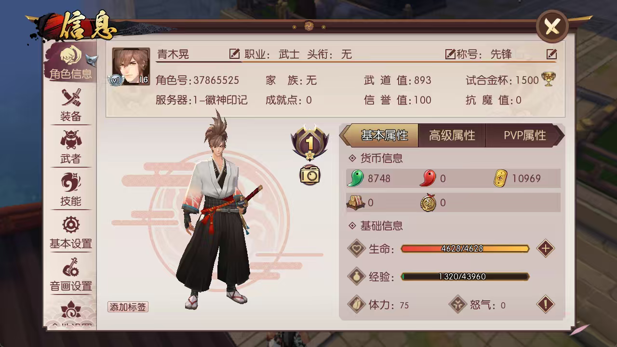Open the 技能 skills sidebar icon

pyautogui.click(x=70, y=190)
